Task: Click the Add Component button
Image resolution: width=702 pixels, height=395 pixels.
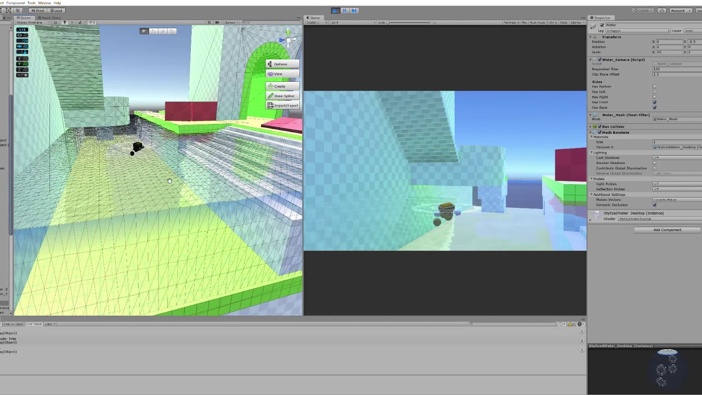Action: click(667, 230)
